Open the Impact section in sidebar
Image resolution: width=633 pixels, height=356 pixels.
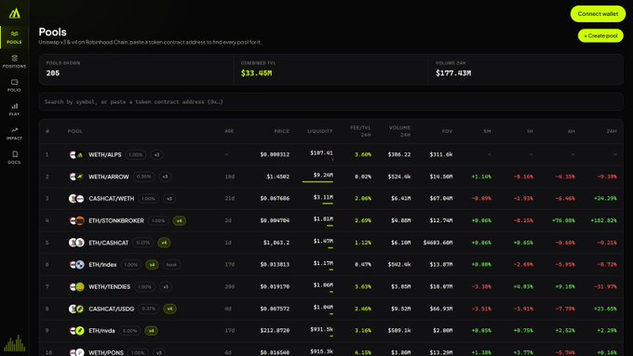[x=14, y=134]
